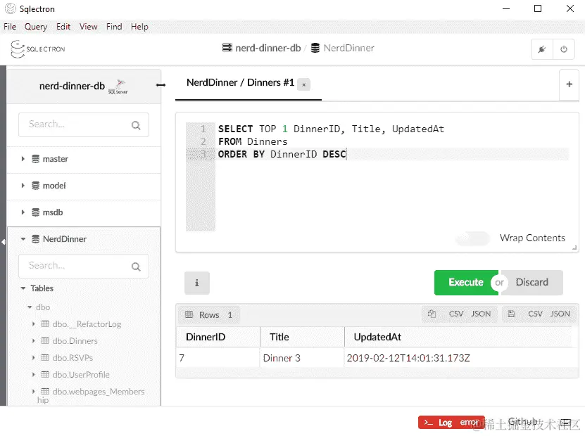585x436 pixels.
Task: Click the Sqlectron logo in header
Action: point(38,49)
